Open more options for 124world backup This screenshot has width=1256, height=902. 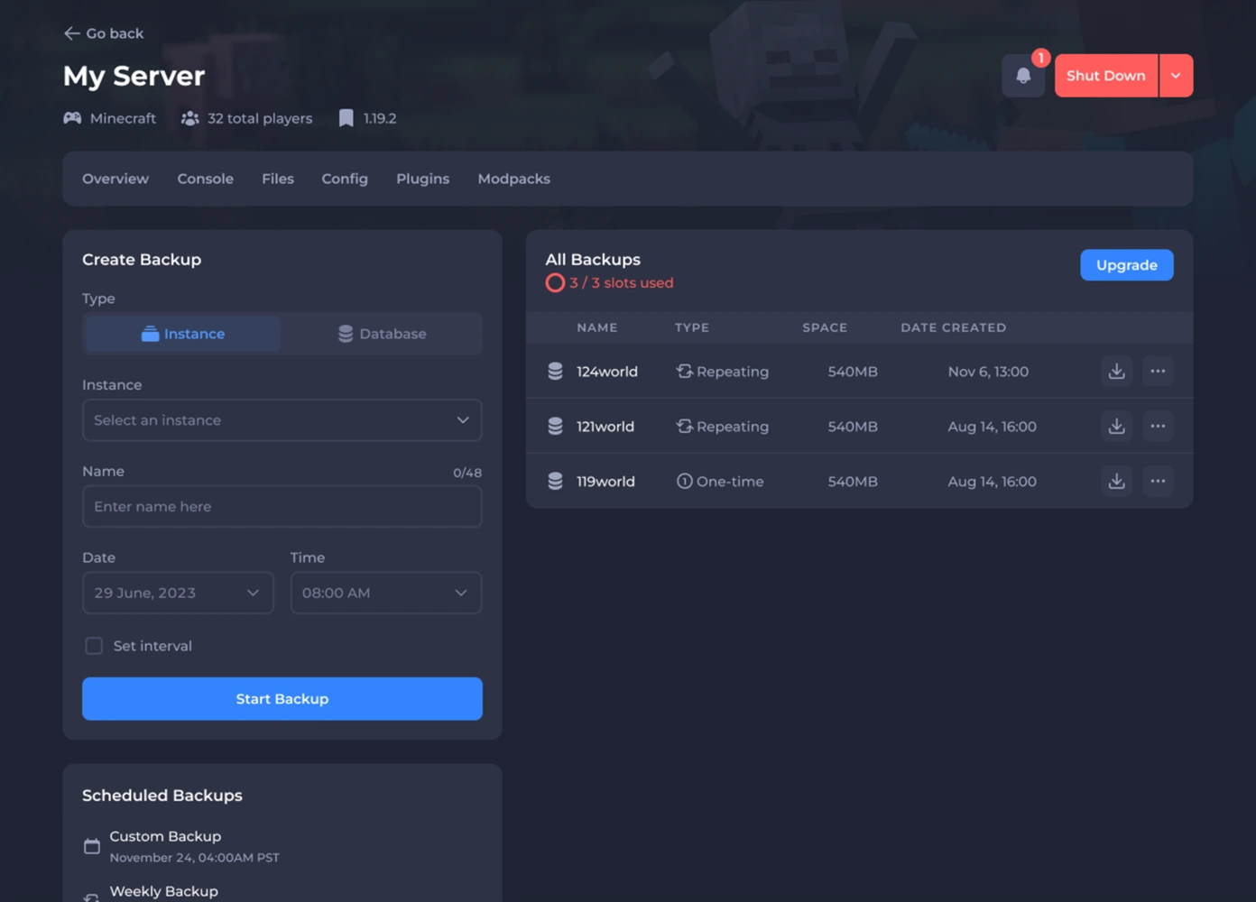pos(1158,372)
